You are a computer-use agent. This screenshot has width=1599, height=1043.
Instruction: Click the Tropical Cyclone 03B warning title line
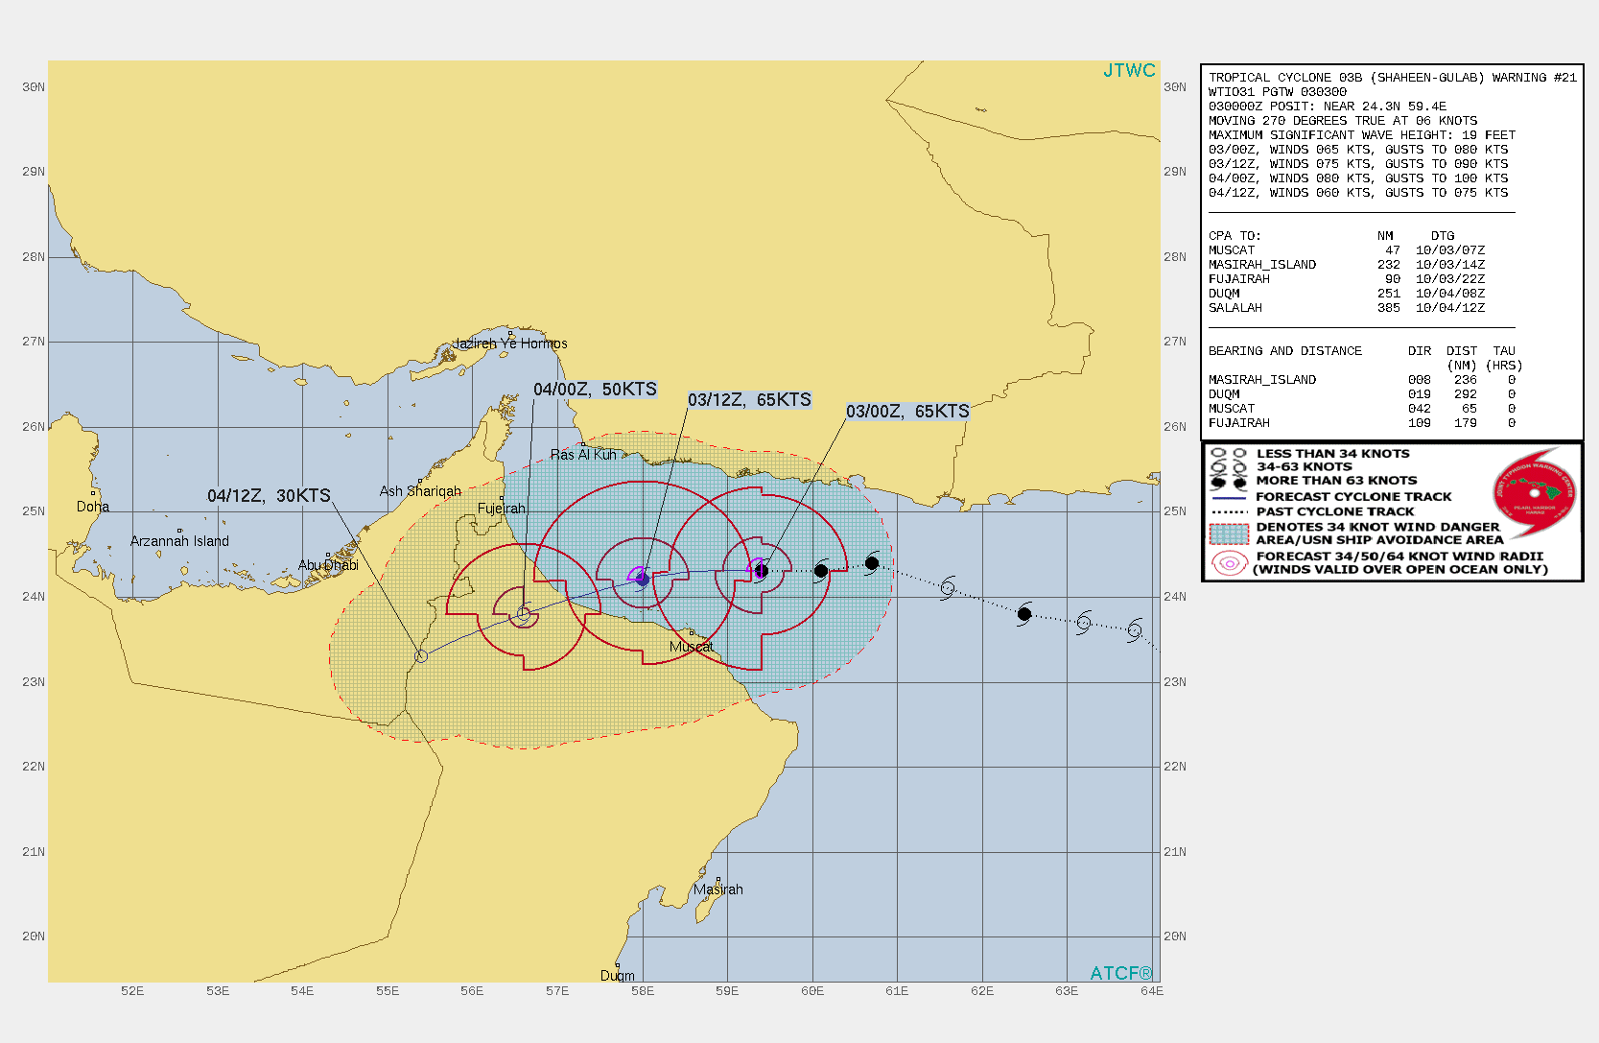[x=1392, y=78]
